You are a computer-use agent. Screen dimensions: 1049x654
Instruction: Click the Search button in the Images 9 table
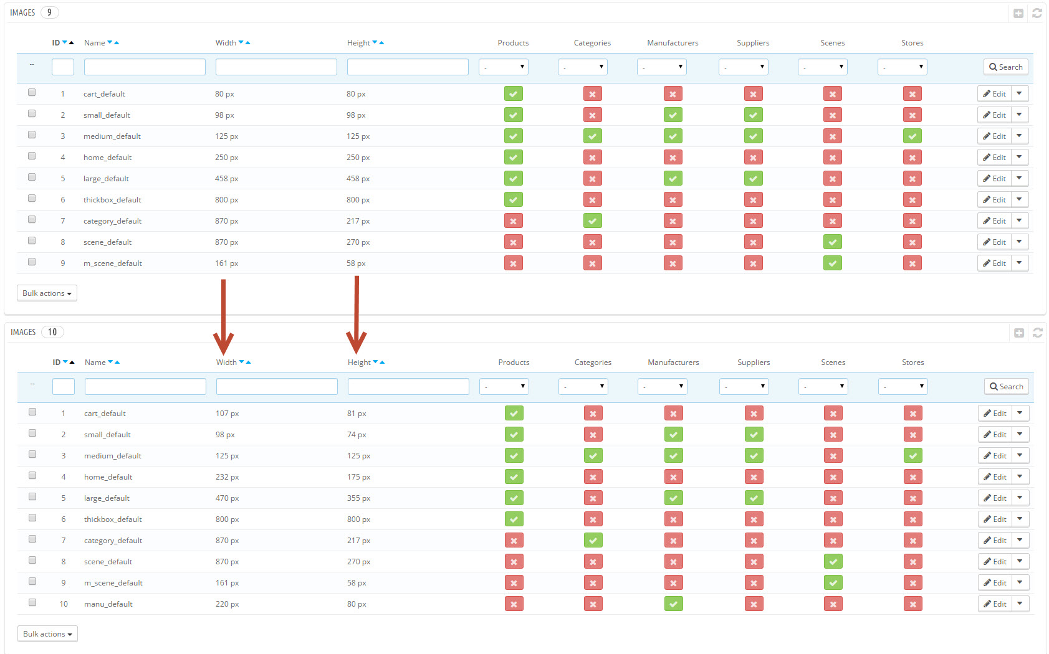[1005, 67]
